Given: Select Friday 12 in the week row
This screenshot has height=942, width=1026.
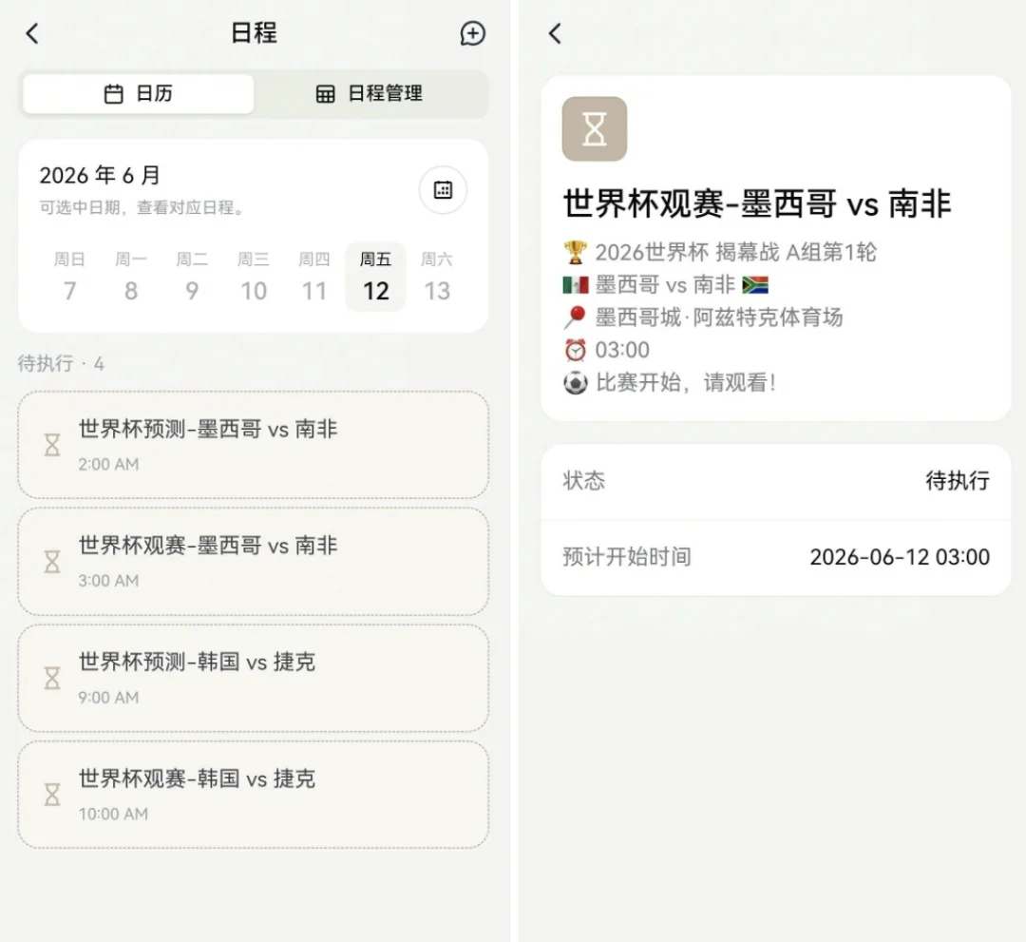Looking at the screenshot, I should (x=375, y=278).
